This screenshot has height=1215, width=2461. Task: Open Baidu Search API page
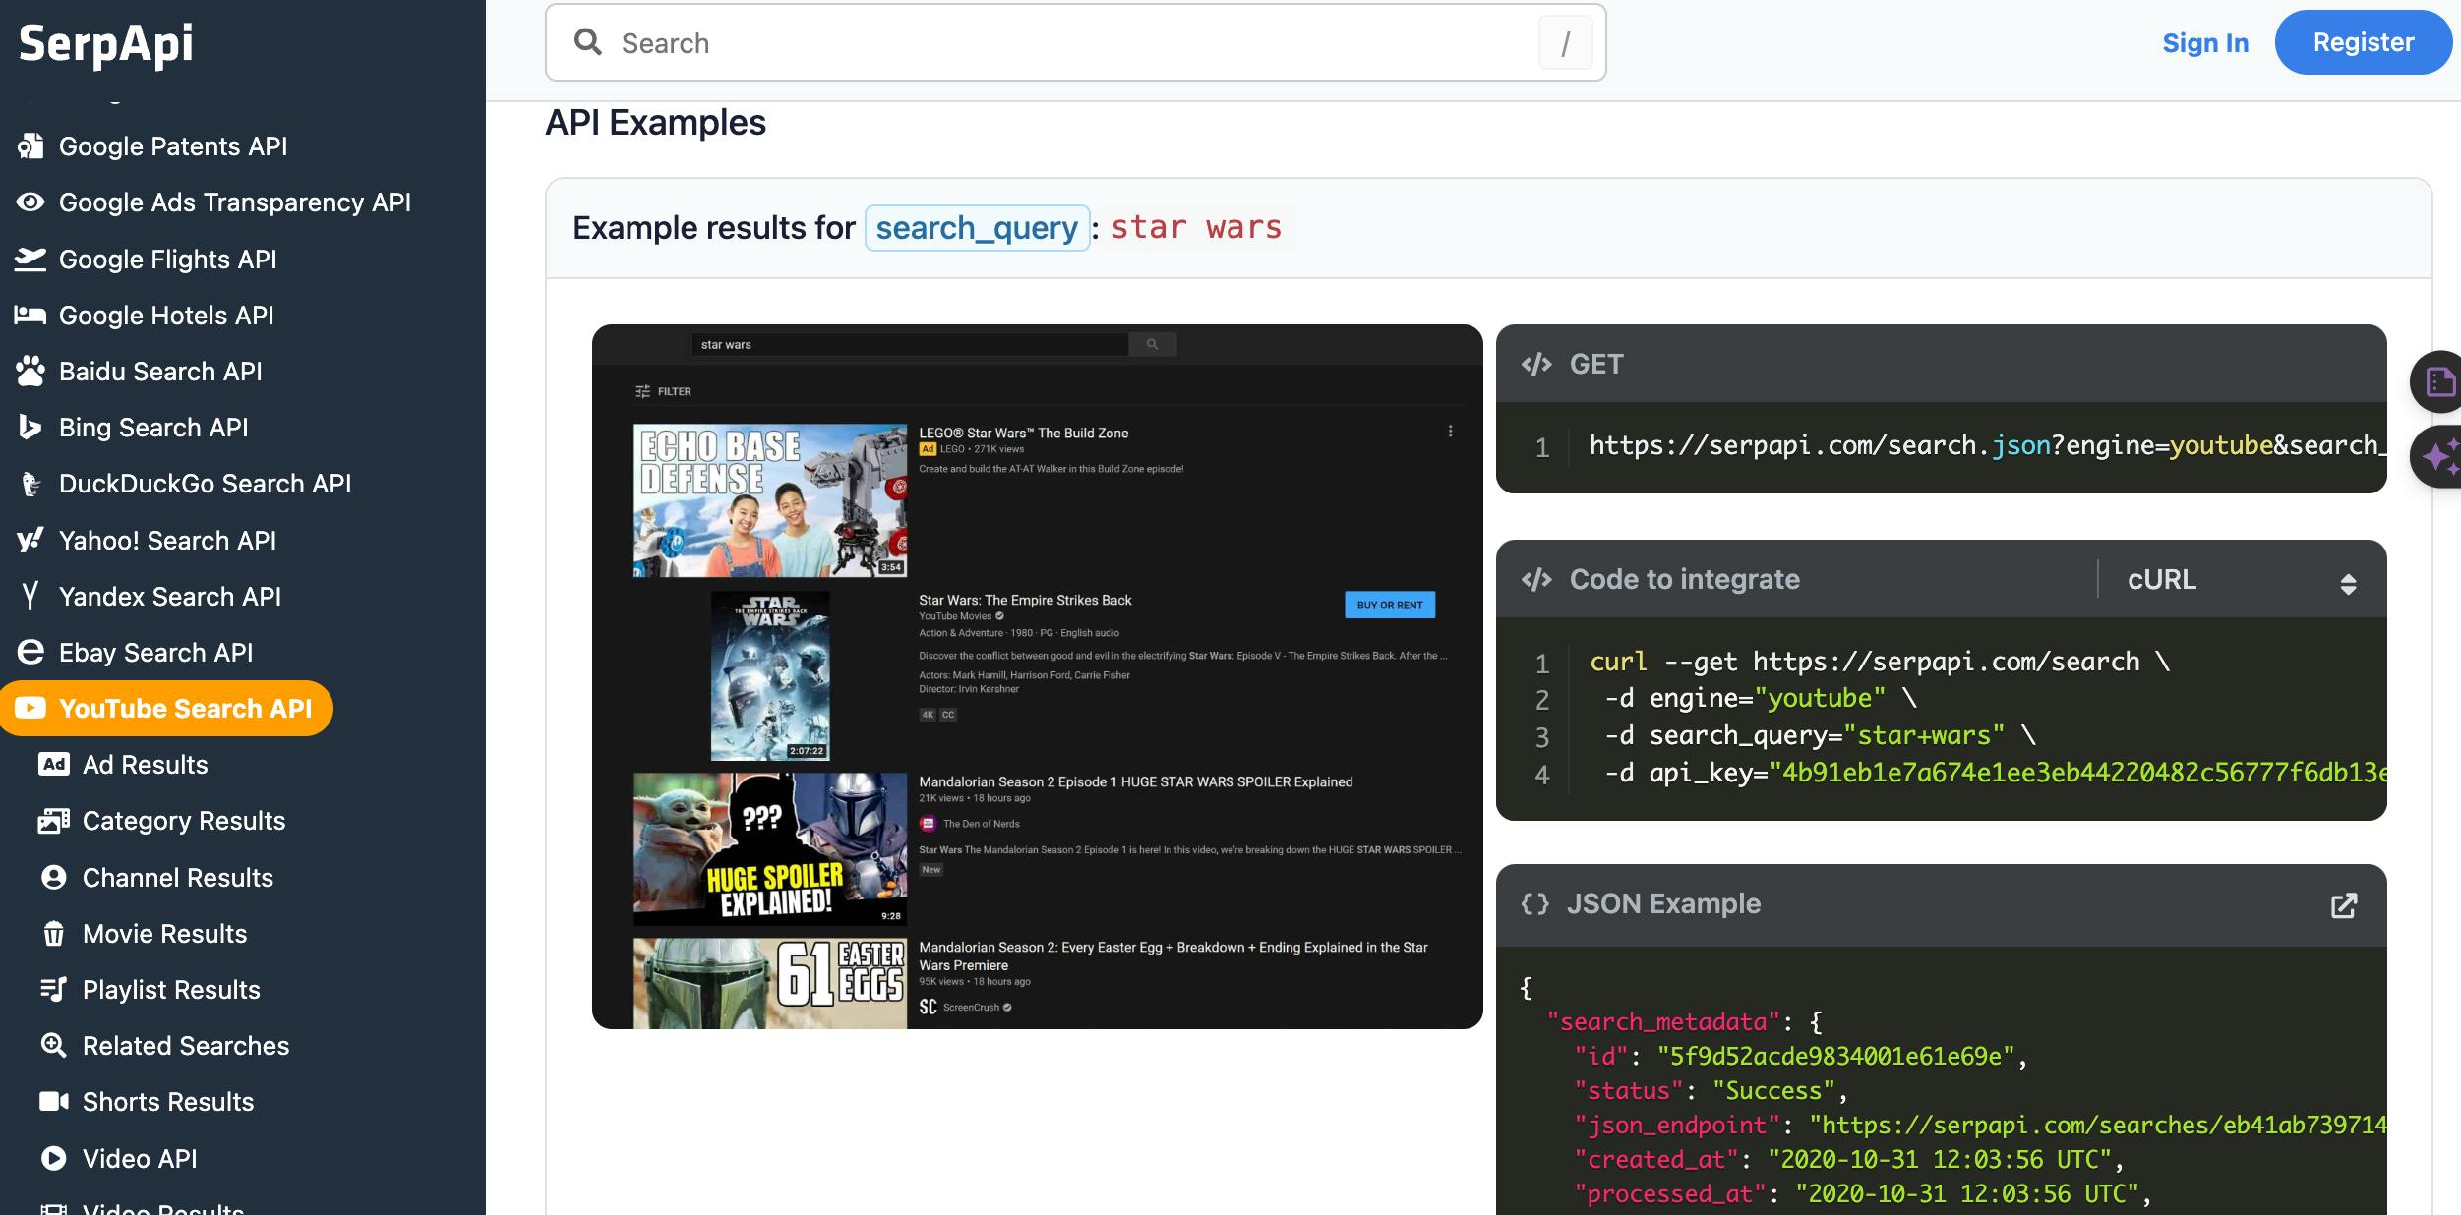click(160, 372)
